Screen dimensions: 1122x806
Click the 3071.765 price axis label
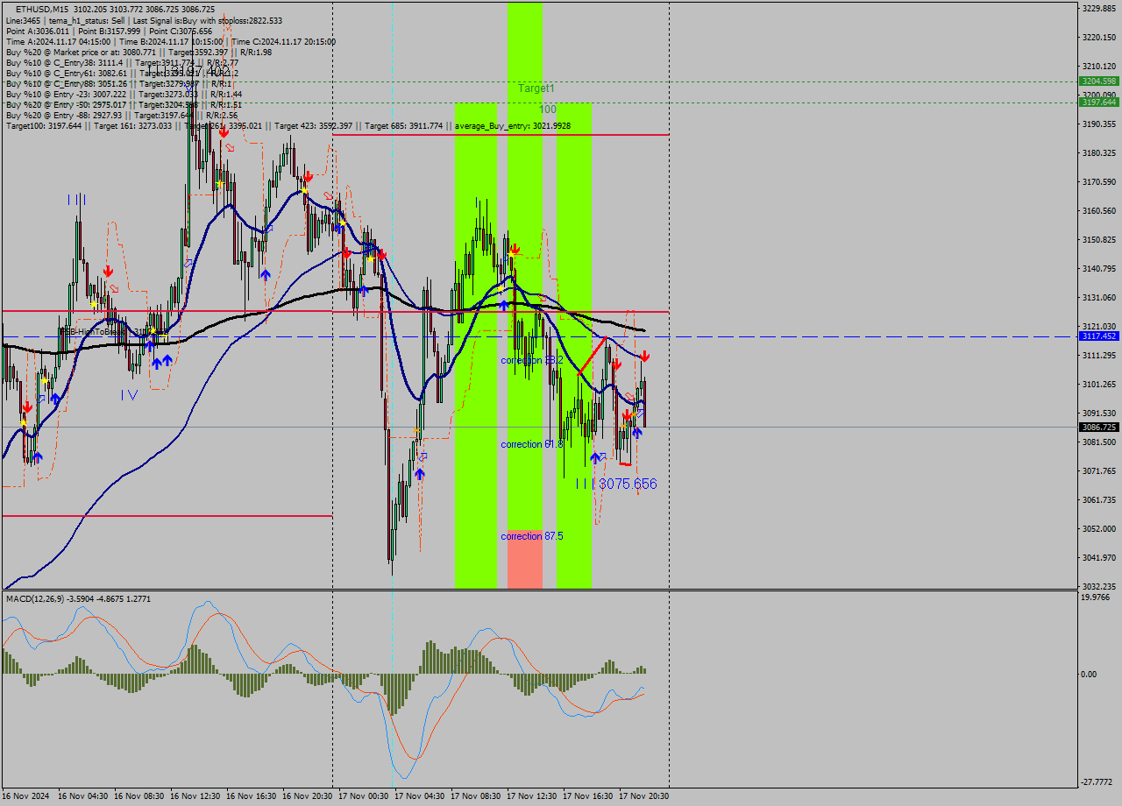1098,471
